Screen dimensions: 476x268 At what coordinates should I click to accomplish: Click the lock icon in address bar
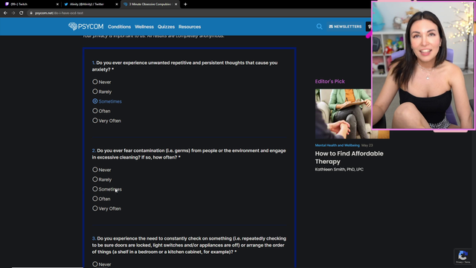click(x=31, y=13)
